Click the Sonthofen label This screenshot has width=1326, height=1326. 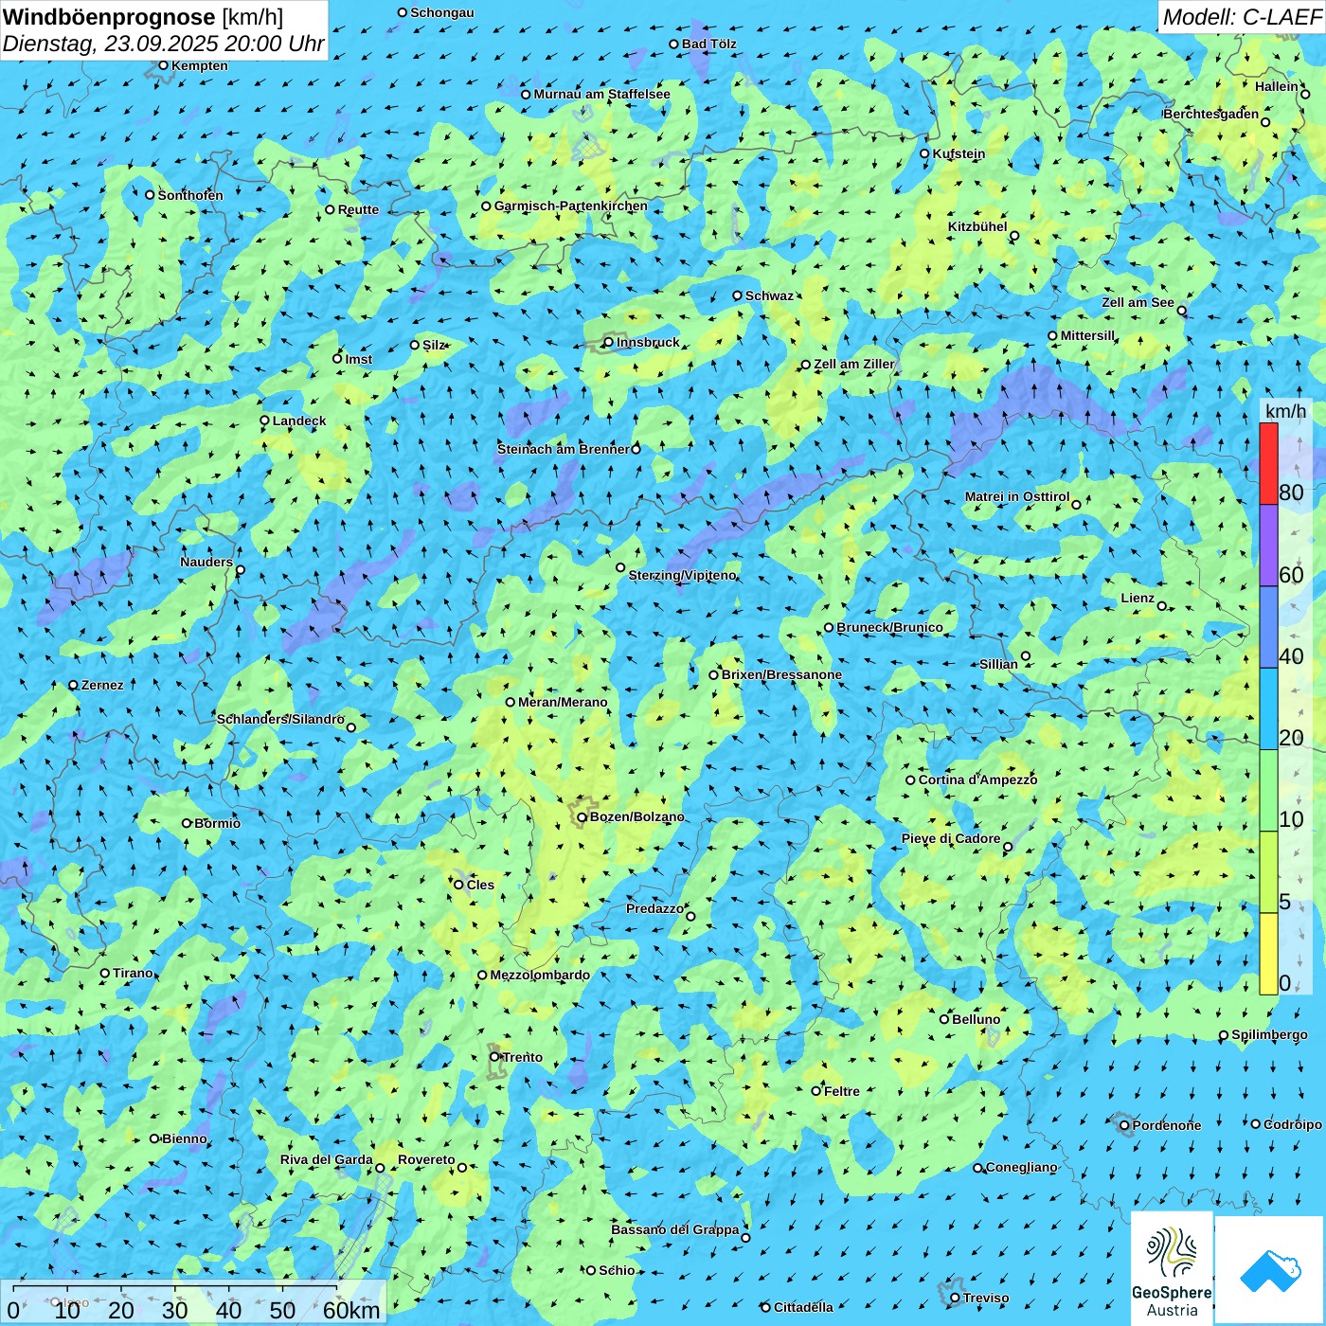[x=190, y=195]
